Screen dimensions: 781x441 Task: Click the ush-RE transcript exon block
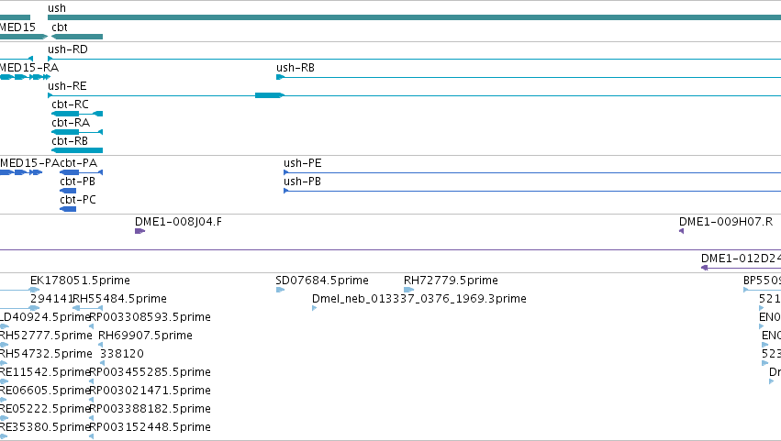[269, 95]
